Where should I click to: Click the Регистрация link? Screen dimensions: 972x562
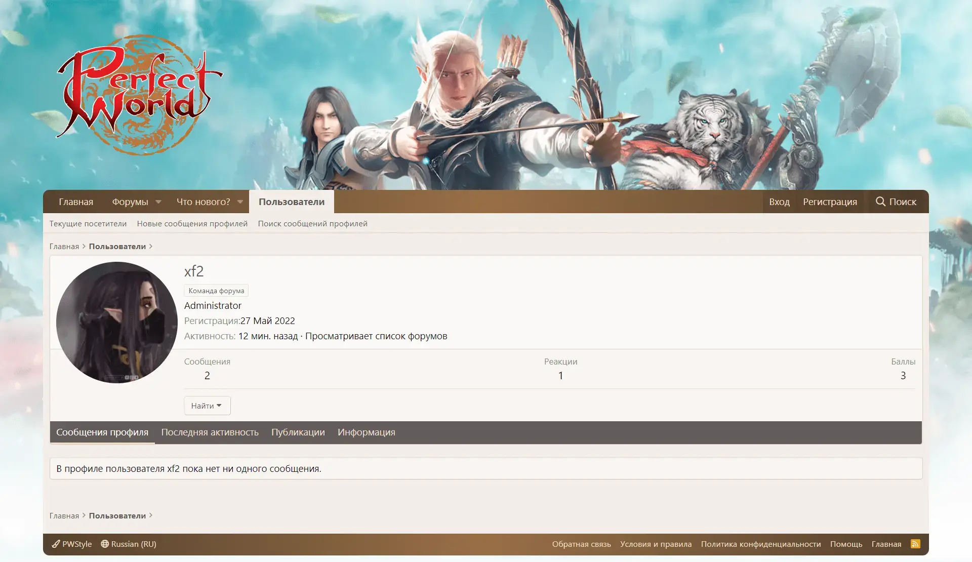(830, 202)
